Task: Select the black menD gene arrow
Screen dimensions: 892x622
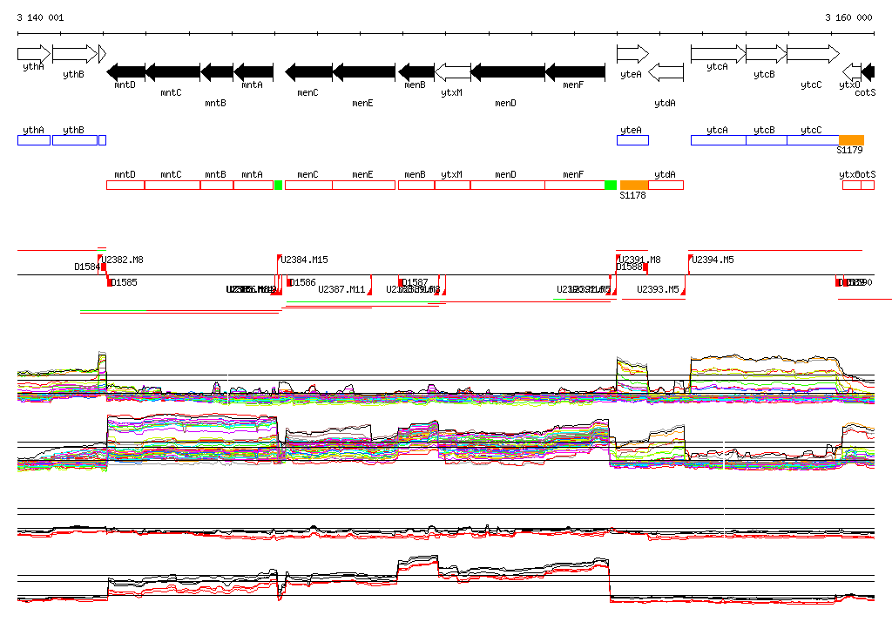Action: (508, 72)
